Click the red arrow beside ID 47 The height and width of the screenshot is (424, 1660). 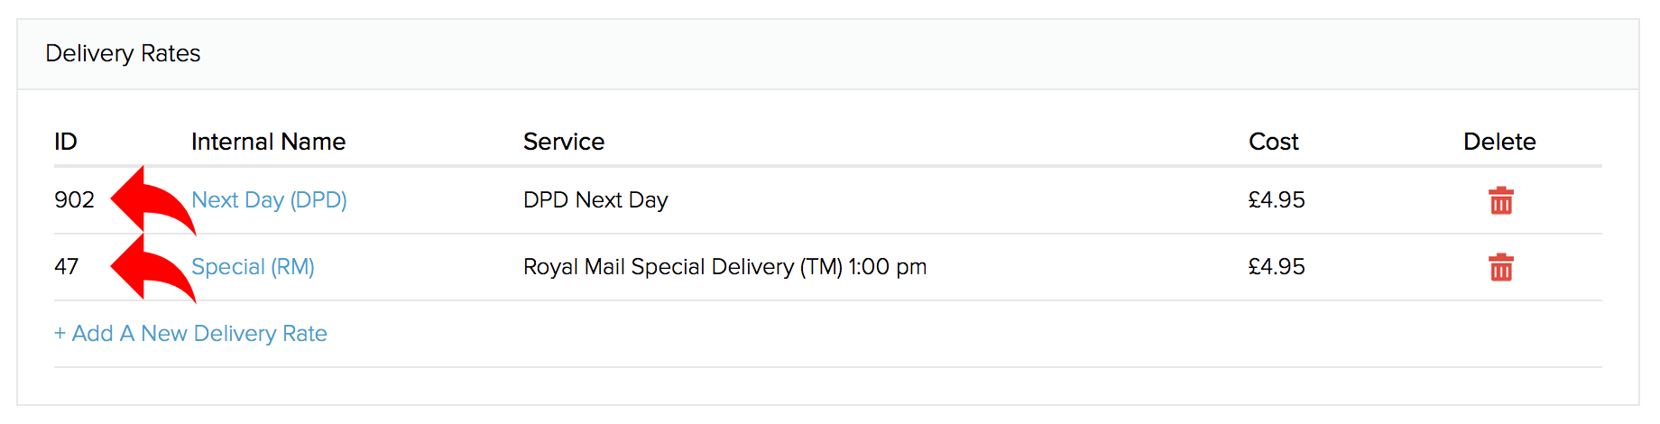tap(152, 267)
